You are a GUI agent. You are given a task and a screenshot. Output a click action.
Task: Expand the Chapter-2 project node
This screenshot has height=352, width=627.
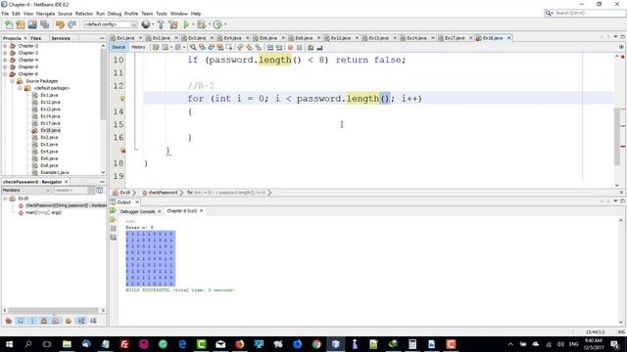tap(5, 46)
